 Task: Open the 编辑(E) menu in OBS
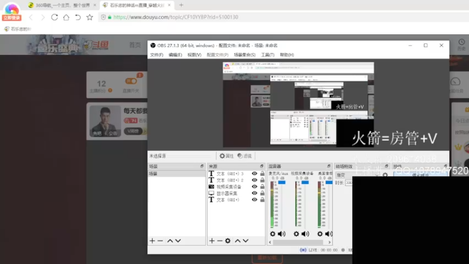tap(175, 55)
